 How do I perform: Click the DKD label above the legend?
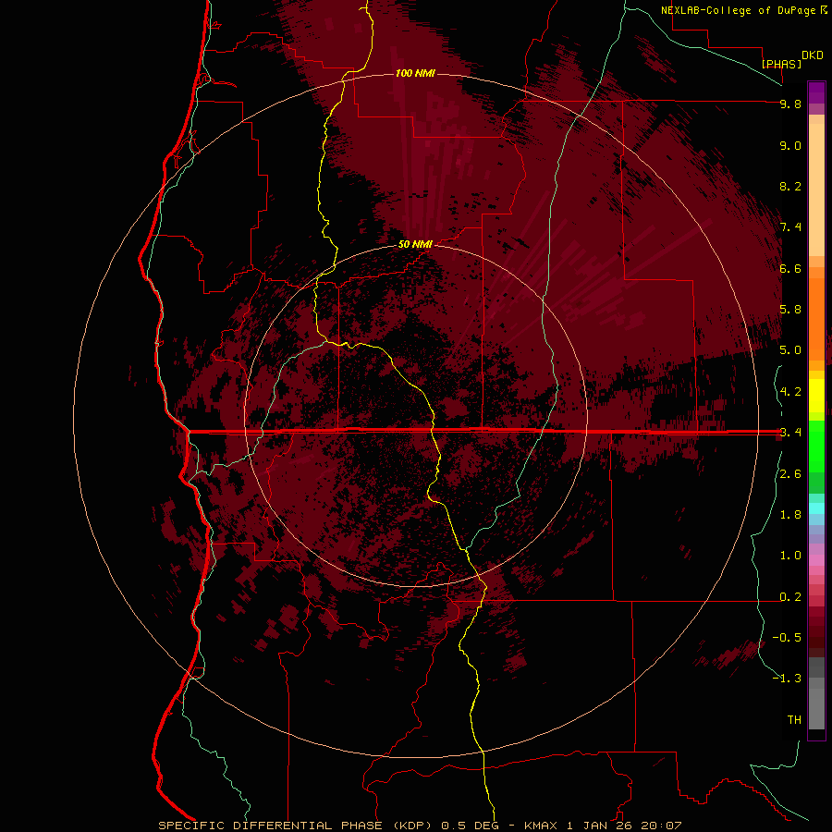pos(812,55)
